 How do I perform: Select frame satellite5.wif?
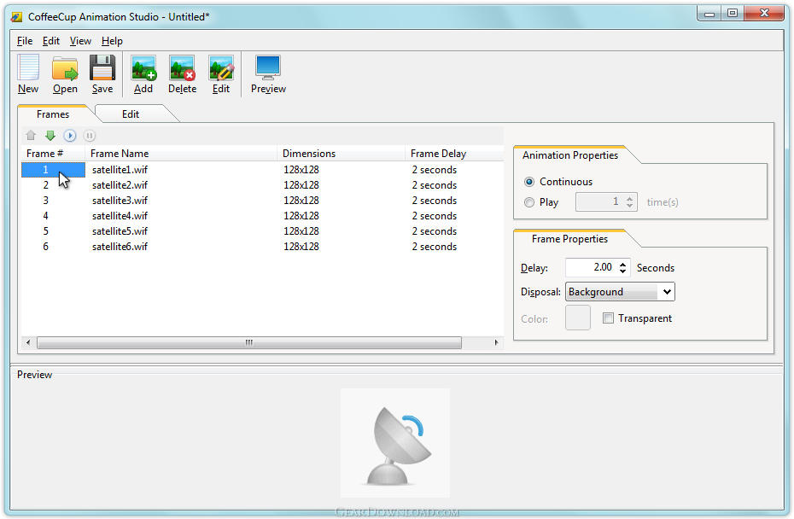pyautogui.click(x=120, y=231)
